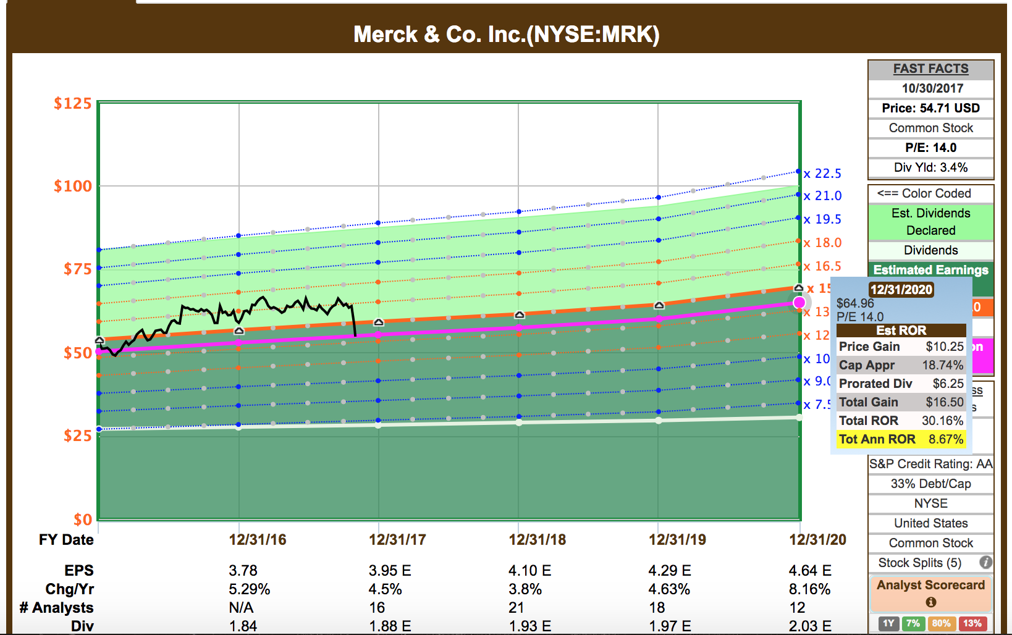Toggle the Est. Dividends Declared legend
This screenshot has height=635, width=1012.
click(931, 222)
